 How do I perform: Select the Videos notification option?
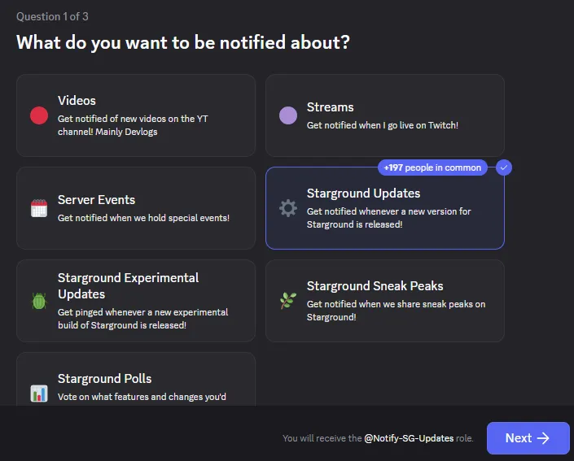136,115
